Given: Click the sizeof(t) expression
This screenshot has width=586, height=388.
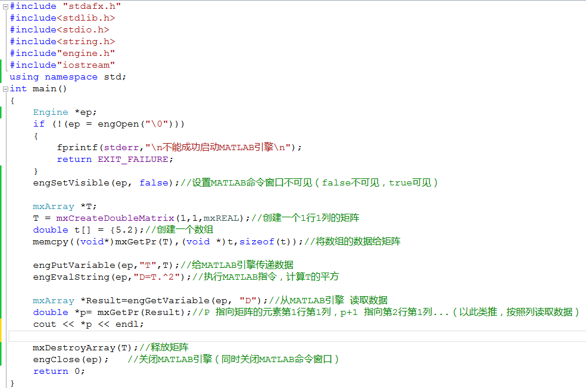Looking at the screenshot, I should (x=265, y=242).
